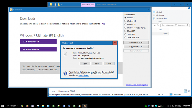Screen dimensions: 192x108
Task: Click active Windows ISO Downloader taskbar icon
Action: [85, 106]
